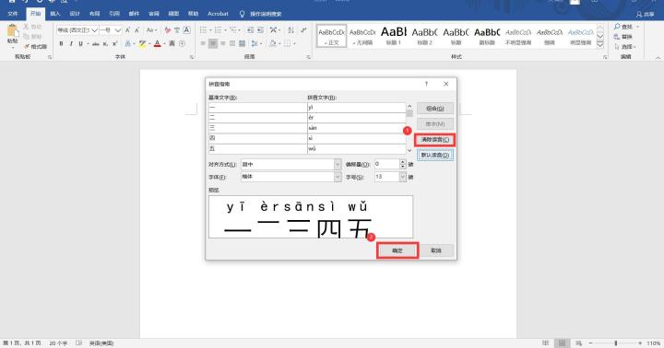664x348 pixels.
Task: Click the Character Shading icon
Action: pyautogui.click(x=172, y=43)
